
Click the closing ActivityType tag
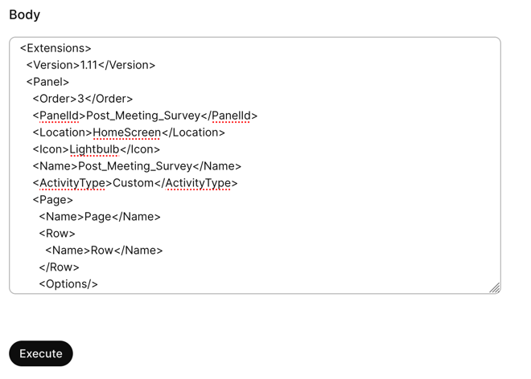click(196, 183)
